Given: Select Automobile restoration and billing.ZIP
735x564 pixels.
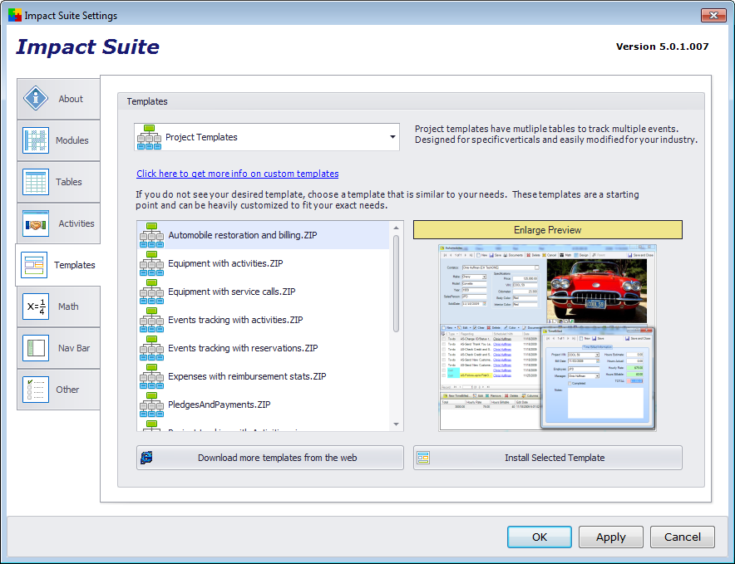Looking at the screenshot, I should [264, 235].
